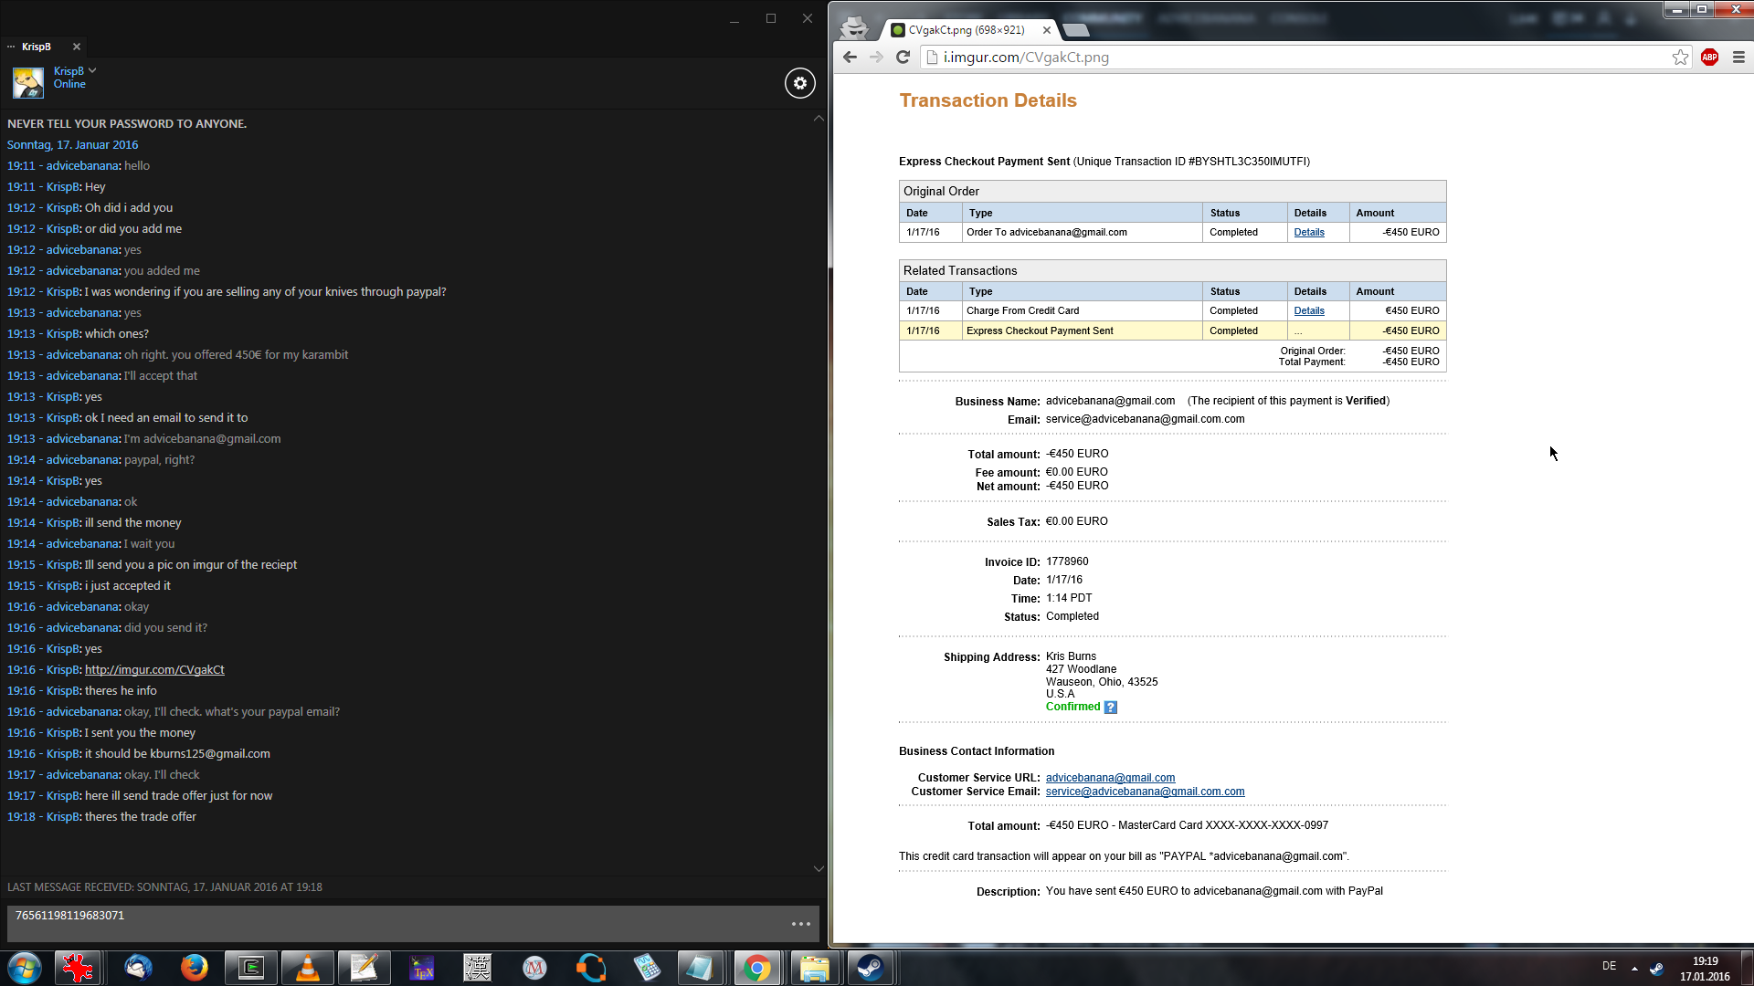The width and height of the screenshot is (1754, 986).
Task: Click the Steam taskbar icon
Action: (x=870, y=967)
